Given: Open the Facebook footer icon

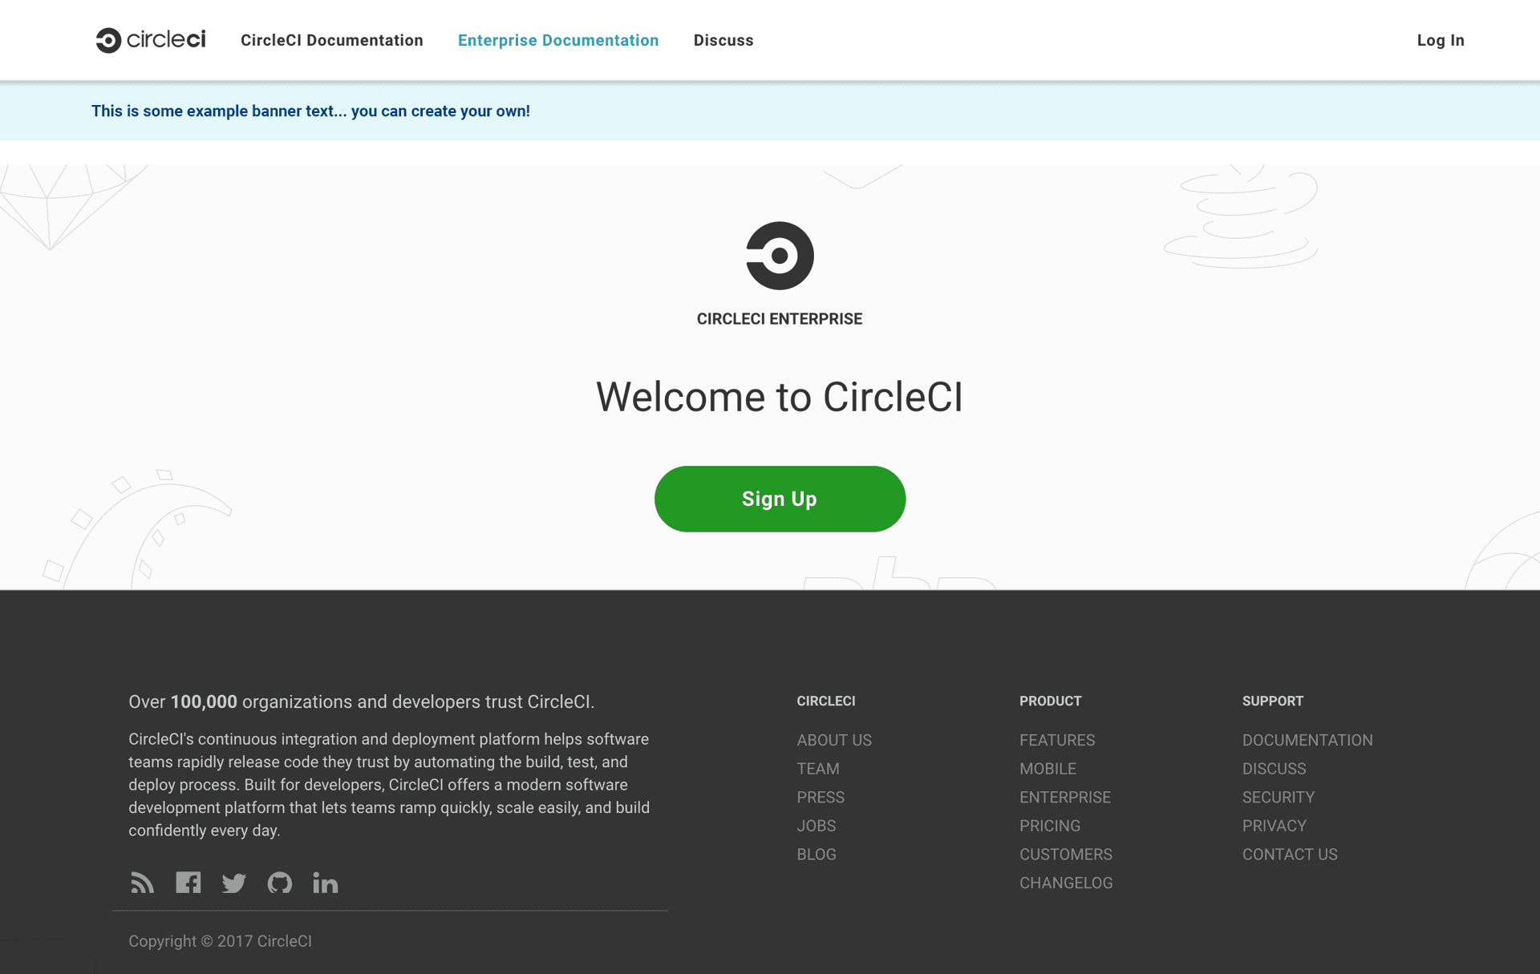Looking at the screenshot, I should (188, 883).
